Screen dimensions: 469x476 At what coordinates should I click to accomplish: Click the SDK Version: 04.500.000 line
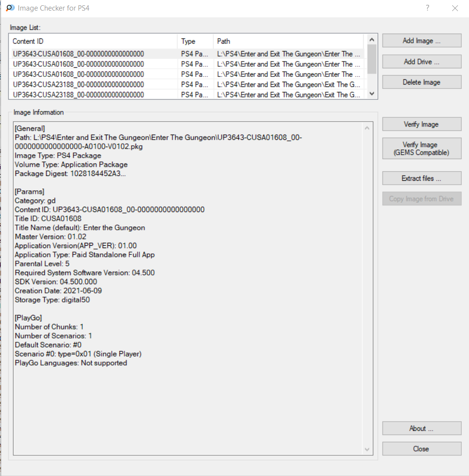point(56,282)
